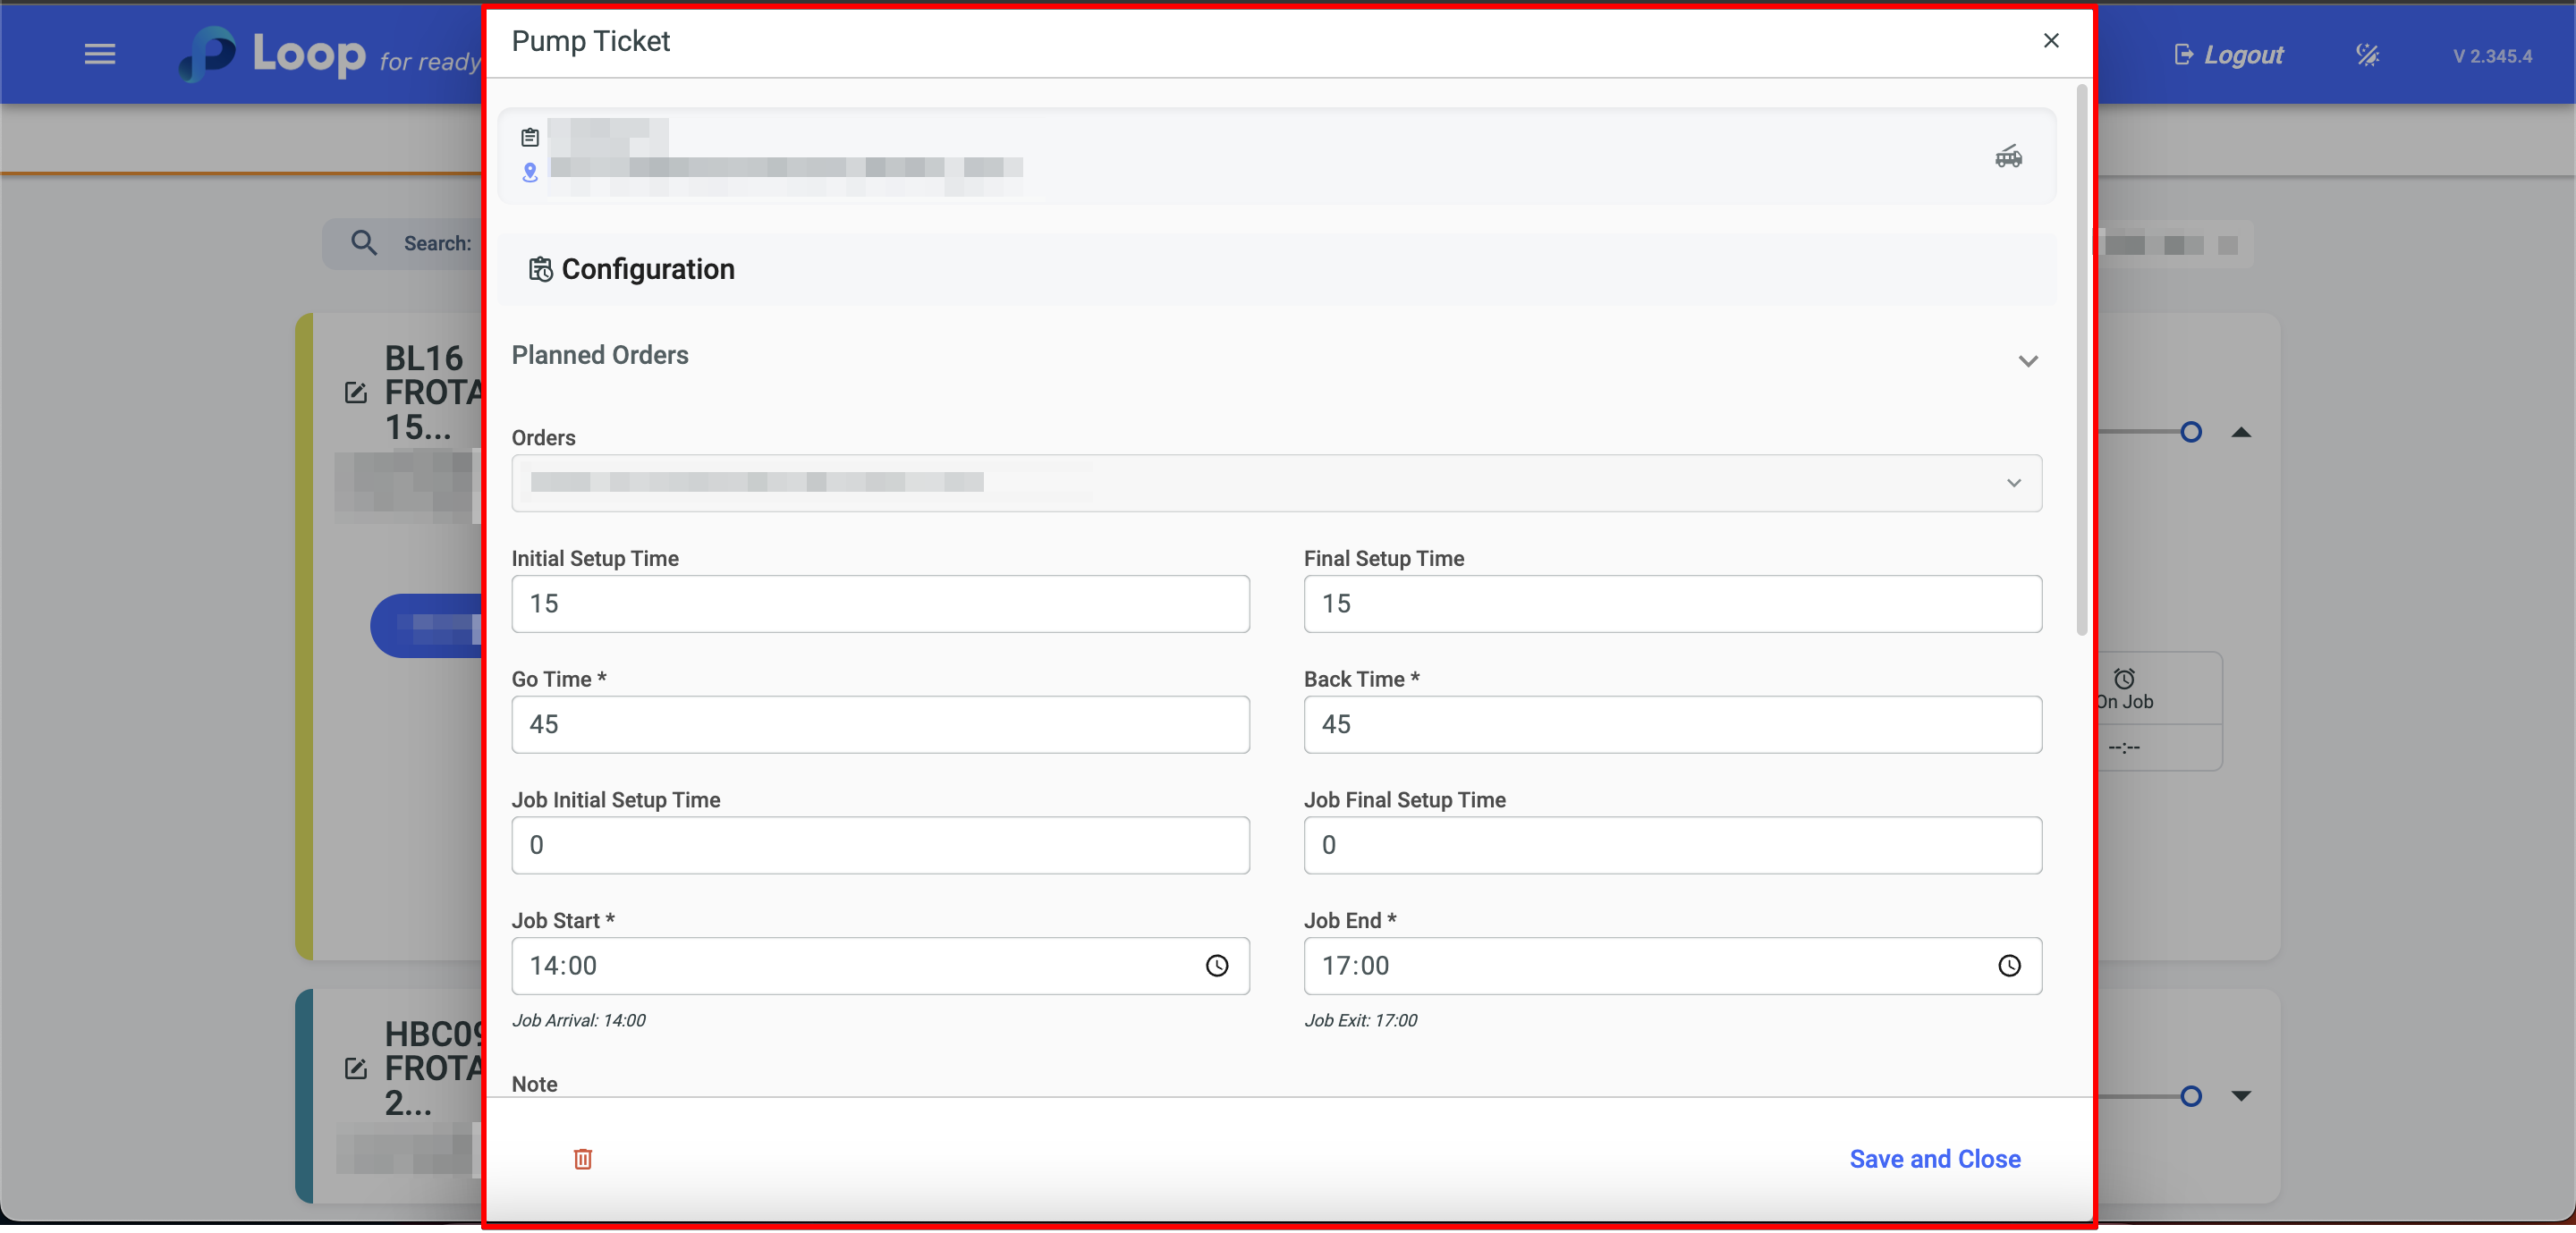Click the Go Time input field
The height and width of the screenshot is (1233, 2576).
coord(879,724)
